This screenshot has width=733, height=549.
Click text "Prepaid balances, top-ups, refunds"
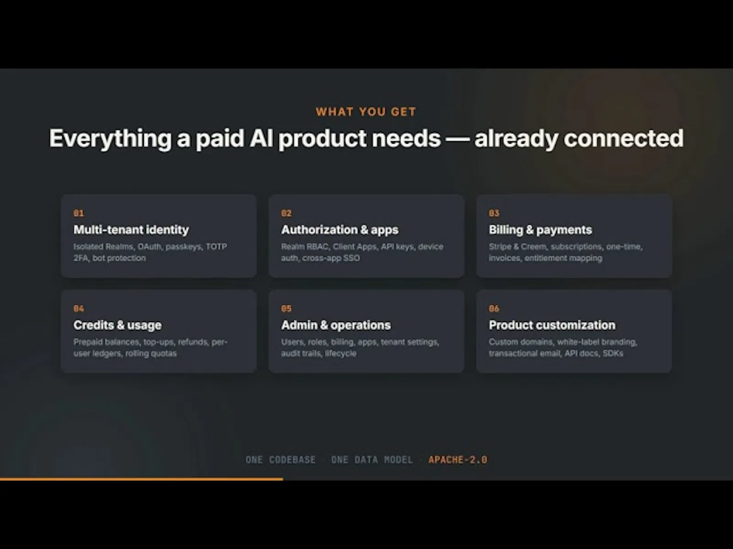click(x=141, y=342)
